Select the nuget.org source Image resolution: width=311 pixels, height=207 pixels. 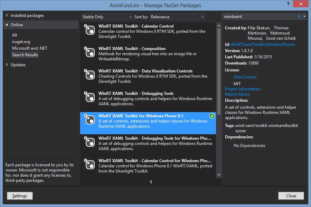(x=21, y=42)
